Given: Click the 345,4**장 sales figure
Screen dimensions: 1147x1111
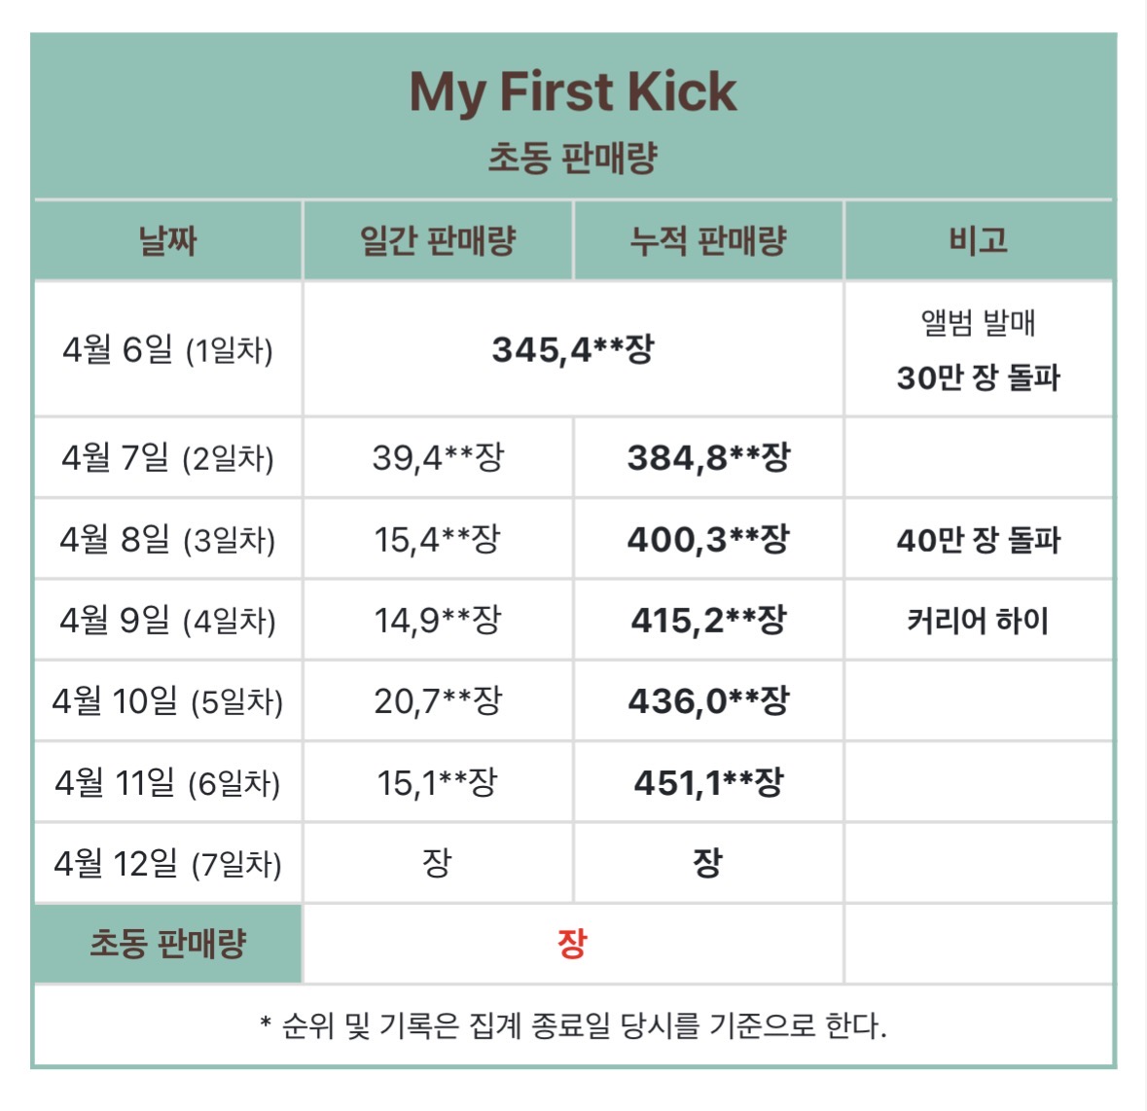Looking at the screenshot, I should (x=573, y=349).
